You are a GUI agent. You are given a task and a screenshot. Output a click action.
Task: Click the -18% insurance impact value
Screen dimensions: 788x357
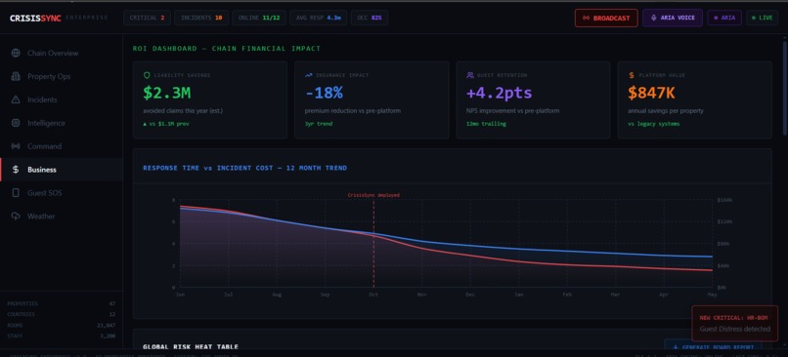click(x=324, y=93)
